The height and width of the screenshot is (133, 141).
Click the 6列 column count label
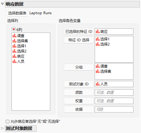pos(19,30)
